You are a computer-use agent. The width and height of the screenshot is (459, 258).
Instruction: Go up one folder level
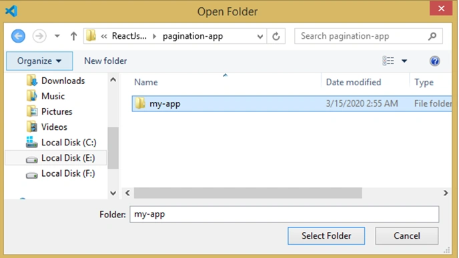(74, 36)
